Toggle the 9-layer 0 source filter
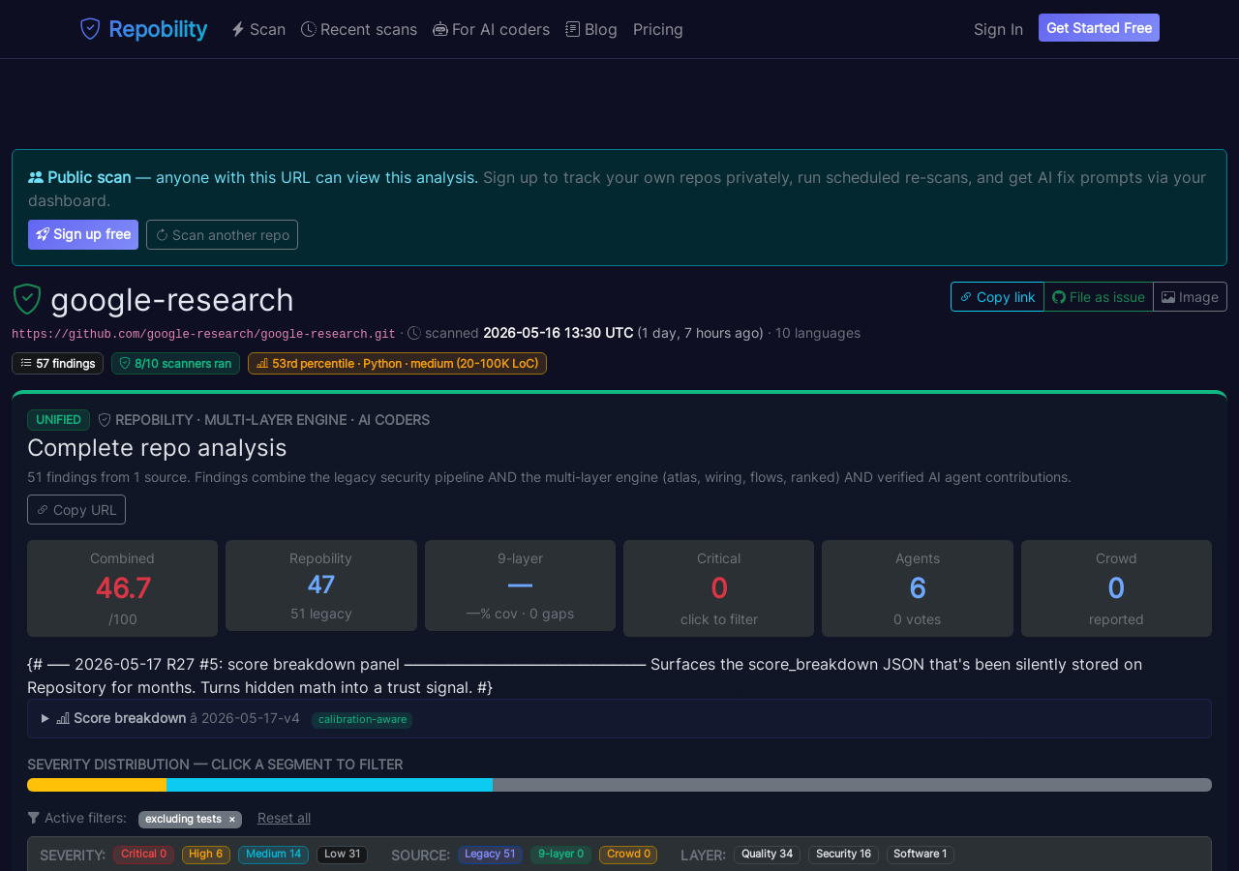The width and height of the screenshot is (1239, 871). [560, 855]
